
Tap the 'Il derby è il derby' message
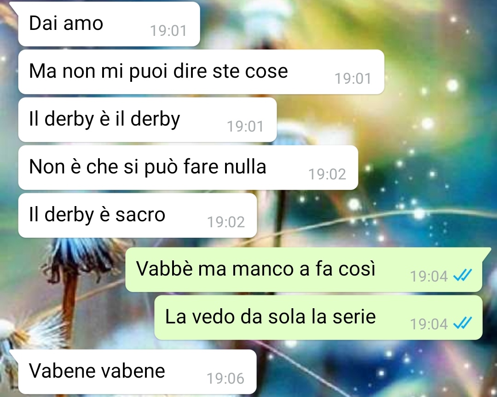tap(147, 120)
